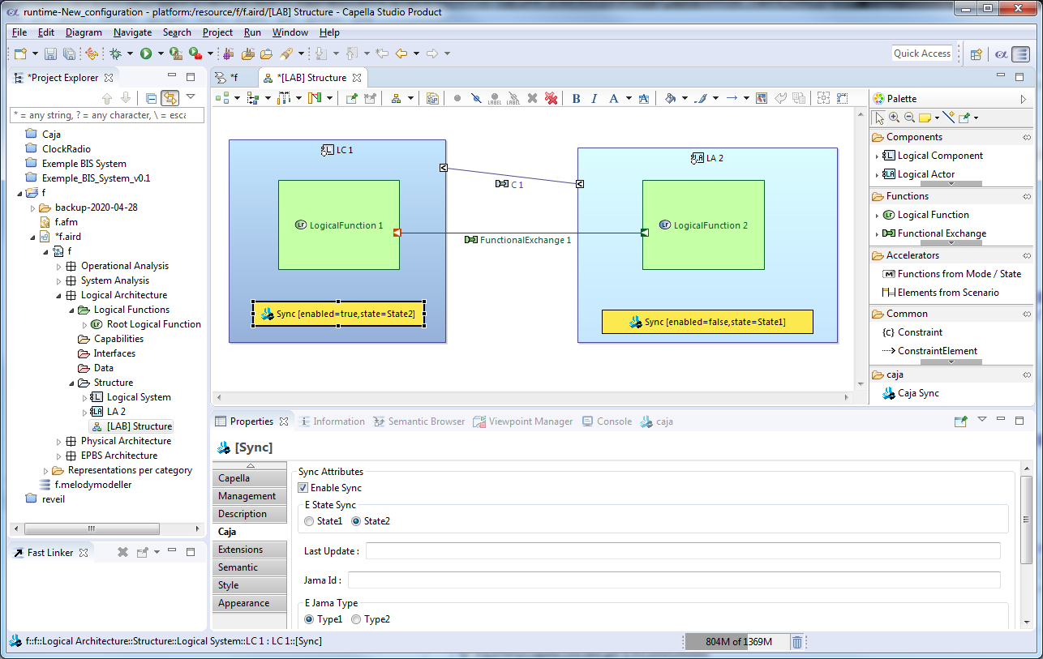This screenshot has height=659, width=1043.
Task: Toggle Link with Editor in Project Explorer
Action: click(x=170, y=98)
